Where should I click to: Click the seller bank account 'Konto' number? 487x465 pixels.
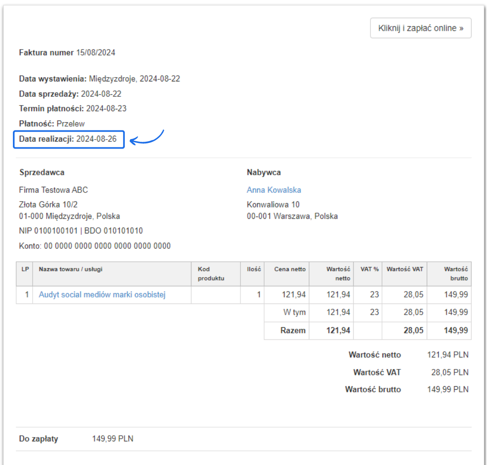[x=107, y=246]
